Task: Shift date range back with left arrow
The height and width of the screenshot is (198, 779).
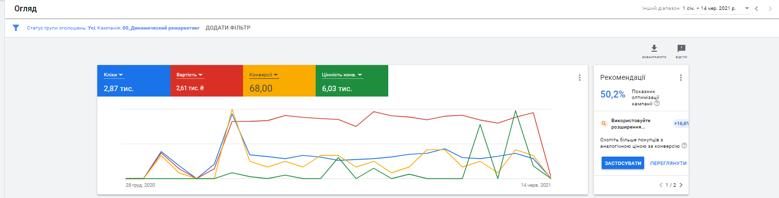Action: [x=756, y=8]
